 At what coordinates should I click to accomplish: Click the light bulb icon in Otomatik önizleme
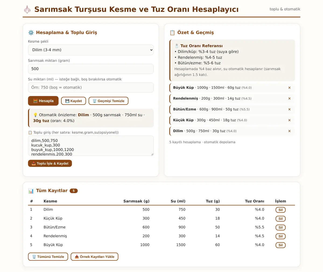pos(35,115)
